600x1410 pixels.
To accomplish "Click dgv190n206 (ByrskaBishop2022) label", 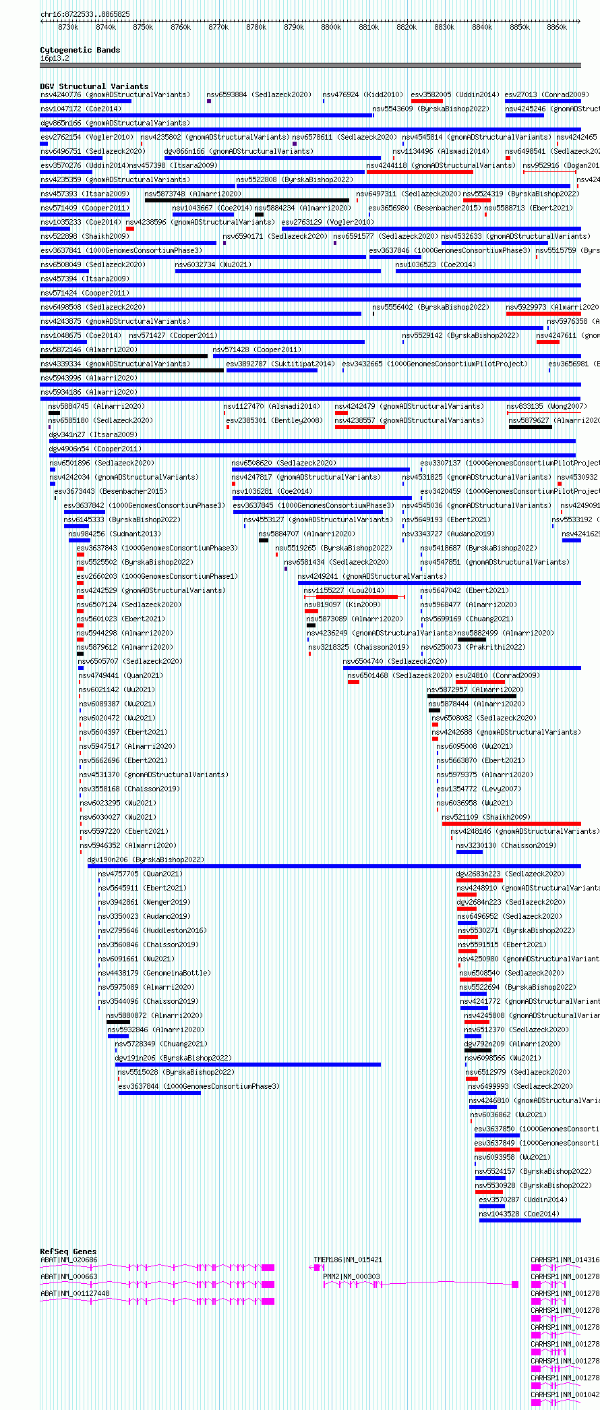I will [146, 859].
